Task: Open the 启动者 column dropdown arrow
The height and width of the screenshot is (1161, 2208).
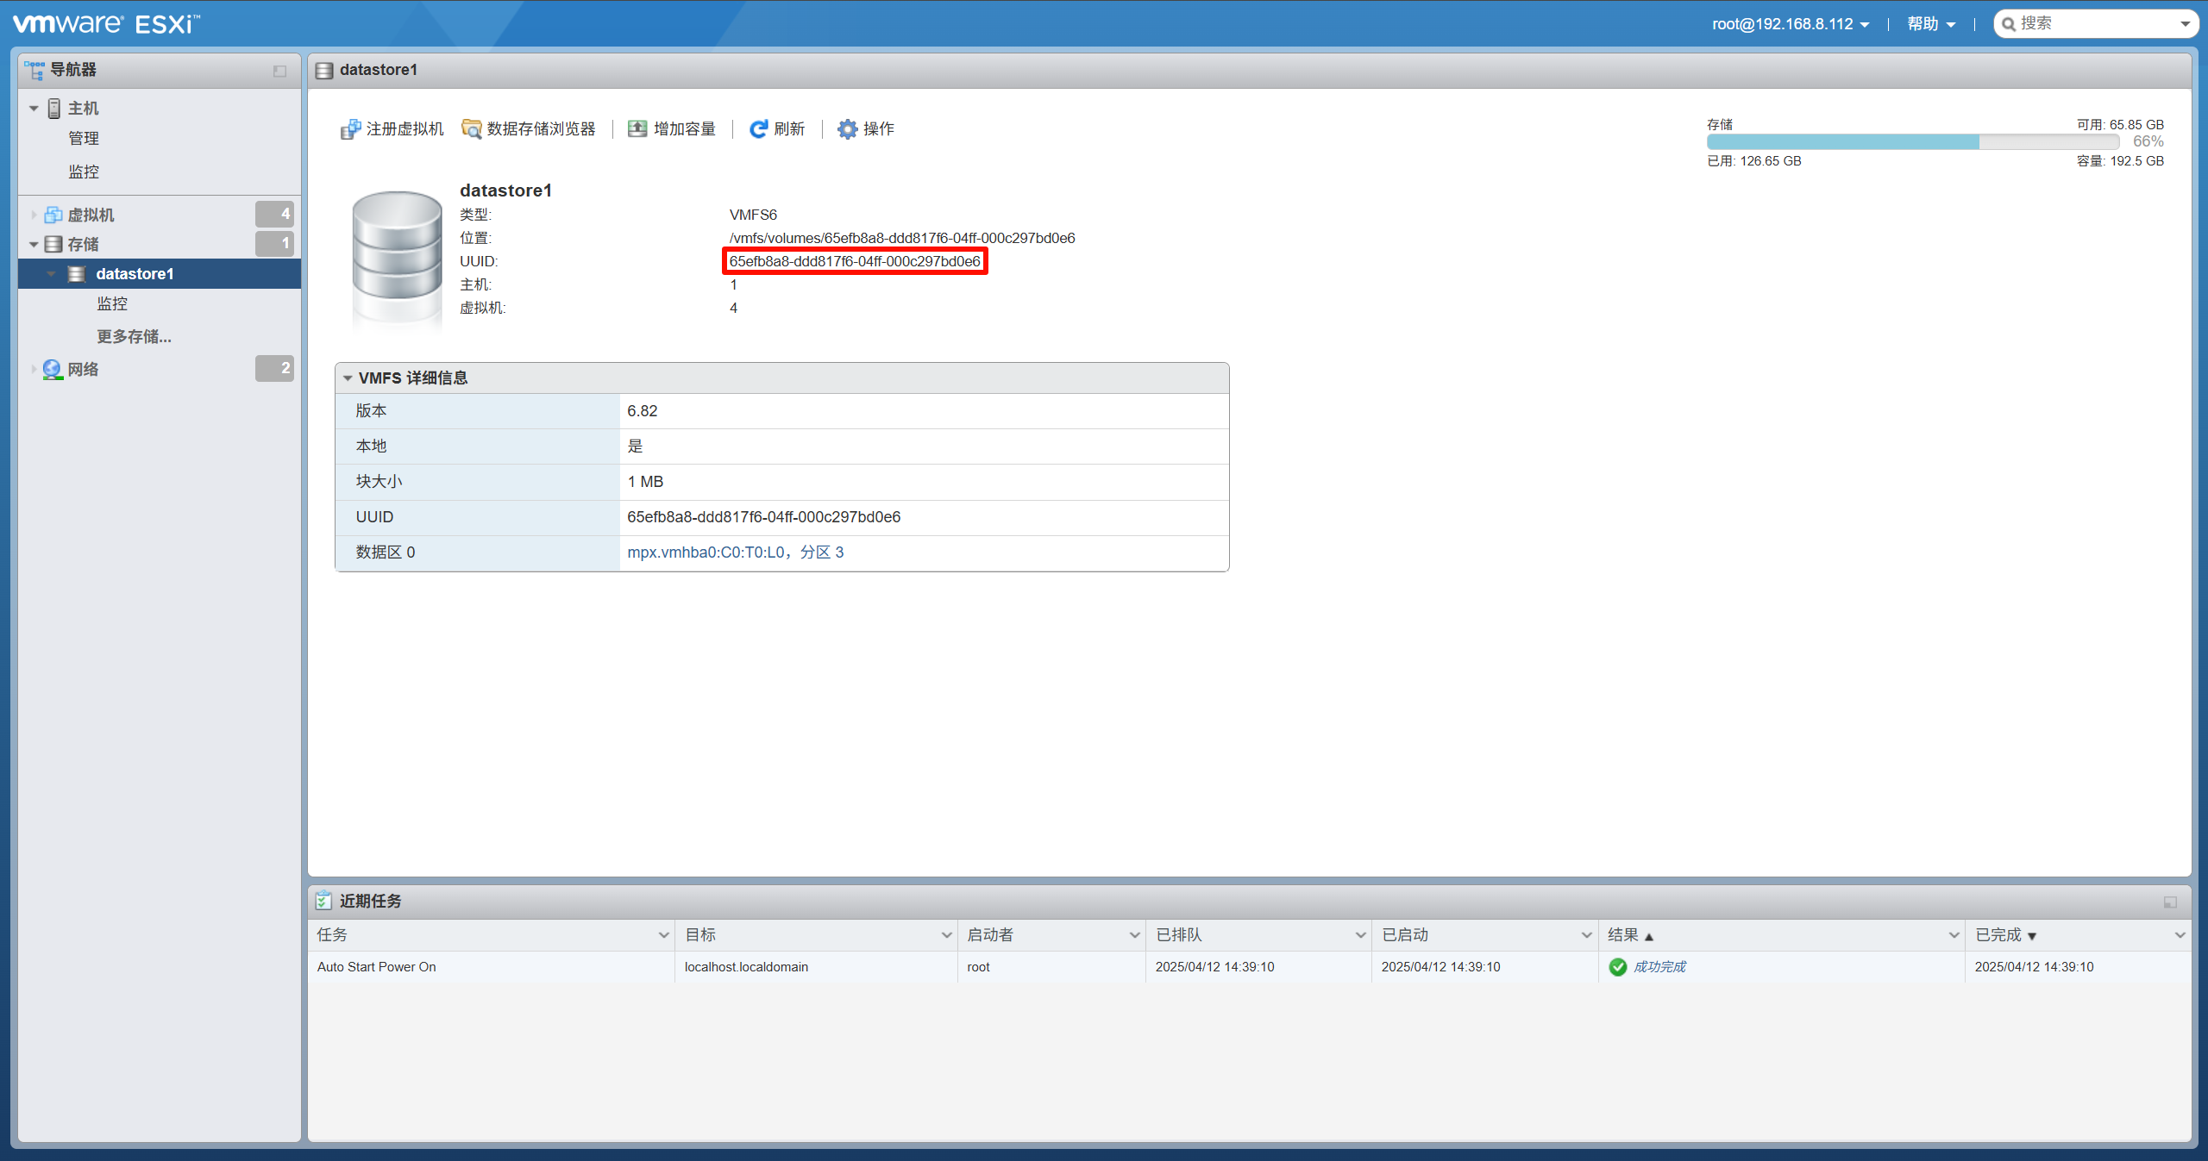Action: click(x=1134, y=935)
